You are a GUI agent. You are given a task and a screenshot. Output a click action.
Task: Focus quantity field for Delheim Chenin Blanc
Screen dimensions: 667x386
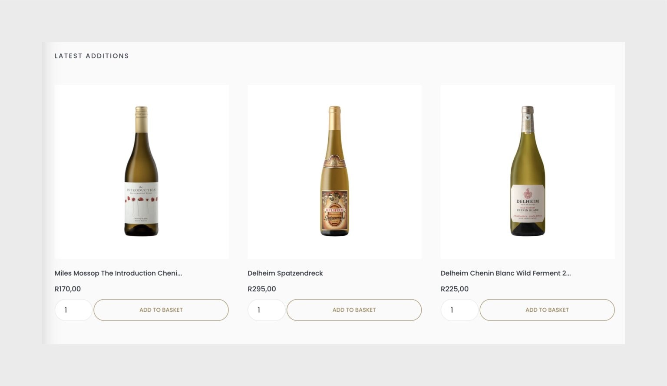click(x=459, y=310)
